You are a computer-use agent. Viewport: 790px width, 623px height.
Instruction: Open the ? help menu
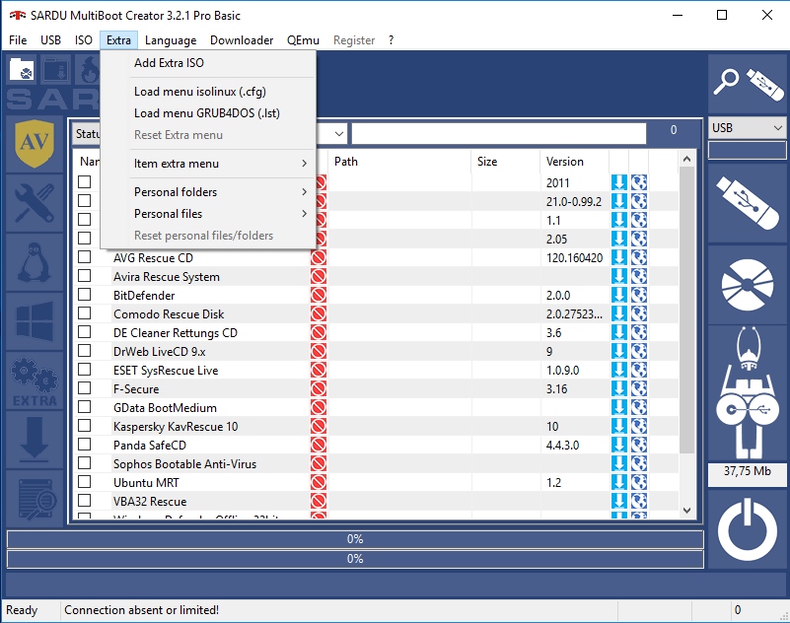coord(391,40)
